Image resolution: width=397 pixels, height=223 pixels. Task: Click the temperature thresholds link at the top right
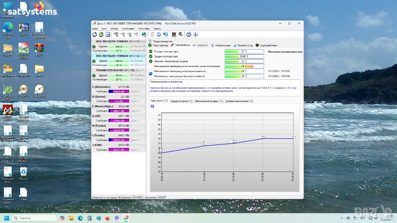285,51
